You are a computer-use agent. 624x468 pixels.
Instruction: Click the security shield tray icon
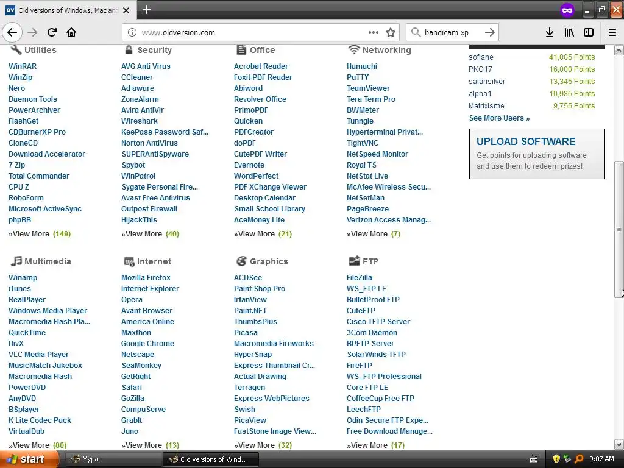point(556,459)
